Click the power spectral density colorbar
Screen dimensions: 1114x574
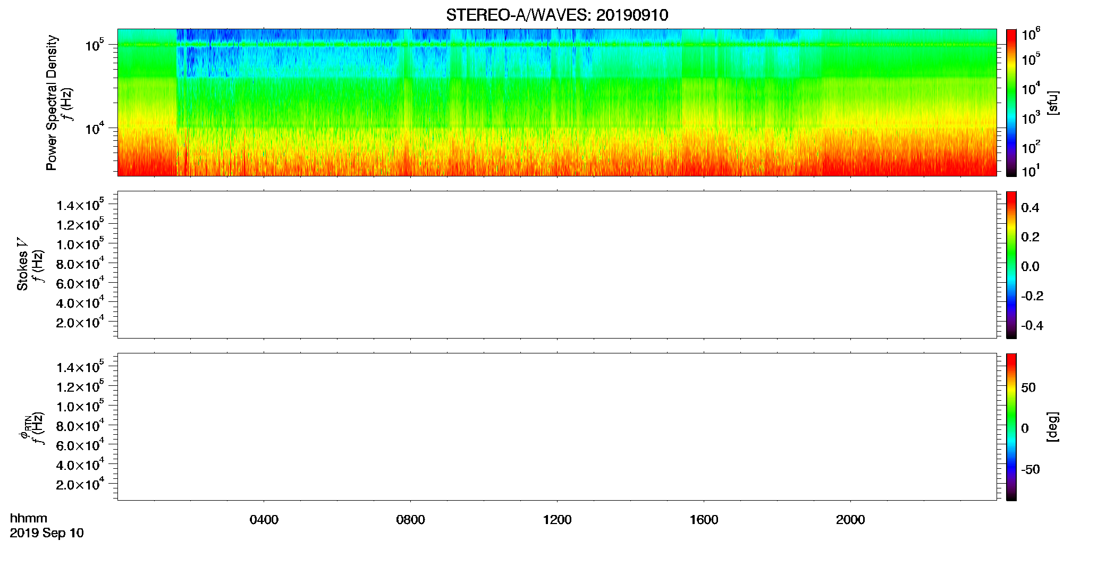1011,103
